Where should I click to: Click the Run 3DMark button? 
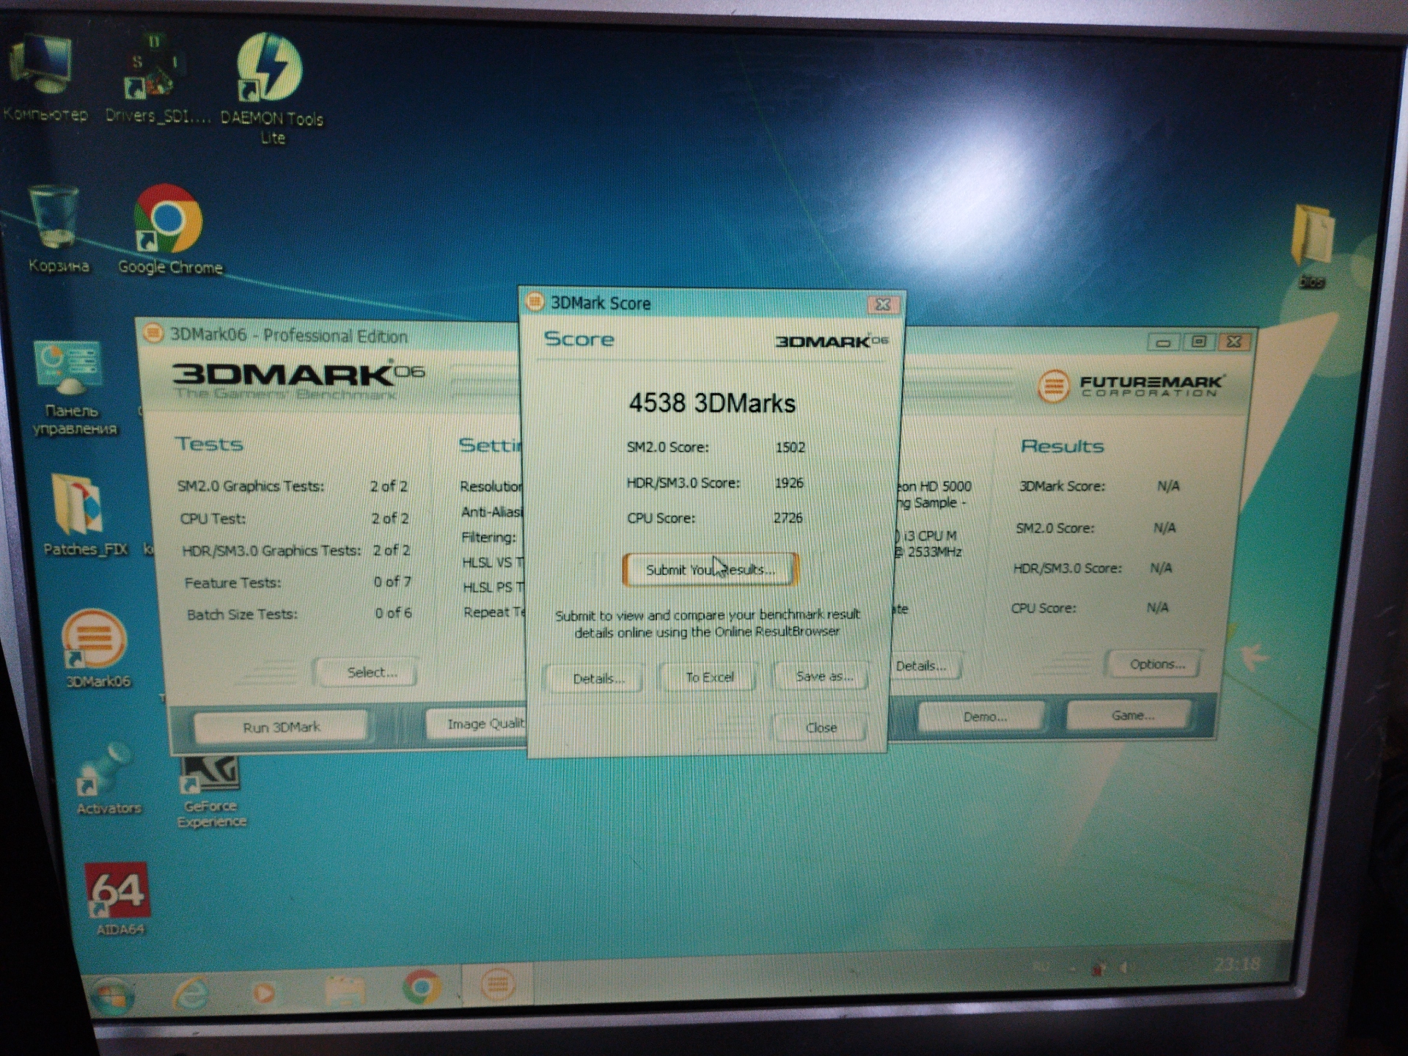click(x=281, y=727)
